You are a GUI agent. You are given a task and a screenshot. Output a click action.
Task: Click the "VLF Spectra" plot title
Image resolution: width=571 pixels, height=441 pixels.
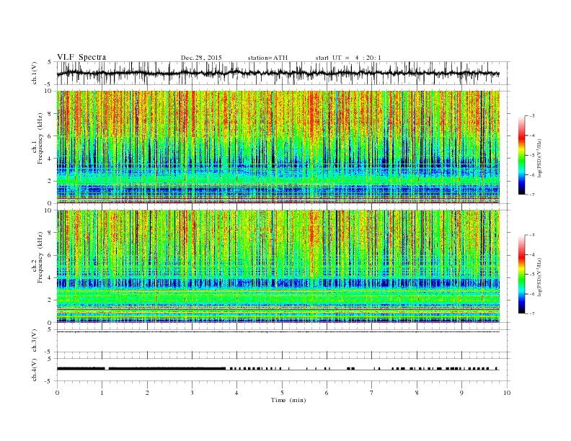pyautogui.click(x=81, y=57)
